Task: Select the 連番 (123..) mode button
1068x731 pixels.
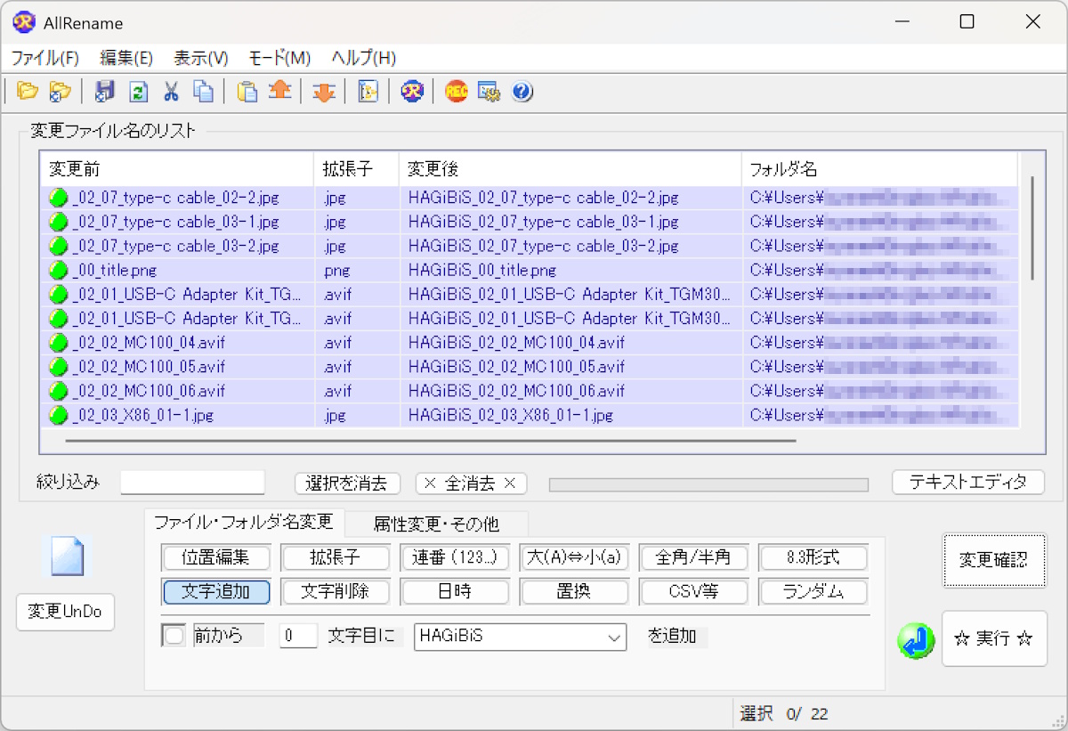Action: [x=456, y=558]
